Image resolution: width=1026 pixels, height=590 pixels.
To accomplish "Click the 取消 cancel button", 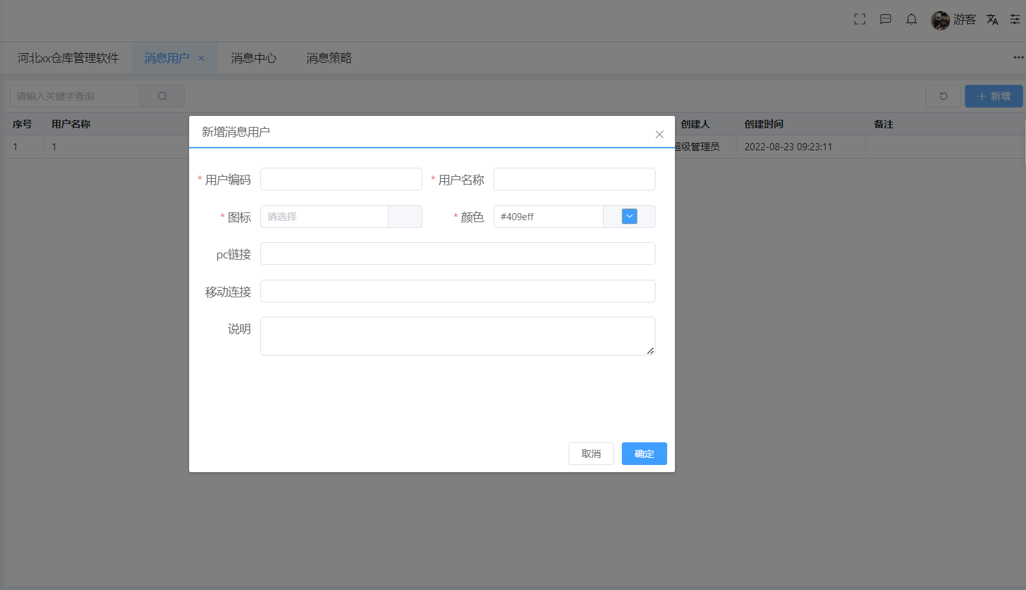I will (591, 454).
